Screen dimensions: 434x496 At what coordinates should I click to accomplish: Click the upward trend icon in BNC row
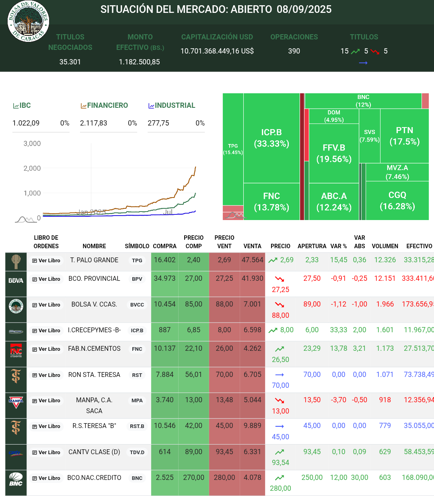(x=280, y=478)
